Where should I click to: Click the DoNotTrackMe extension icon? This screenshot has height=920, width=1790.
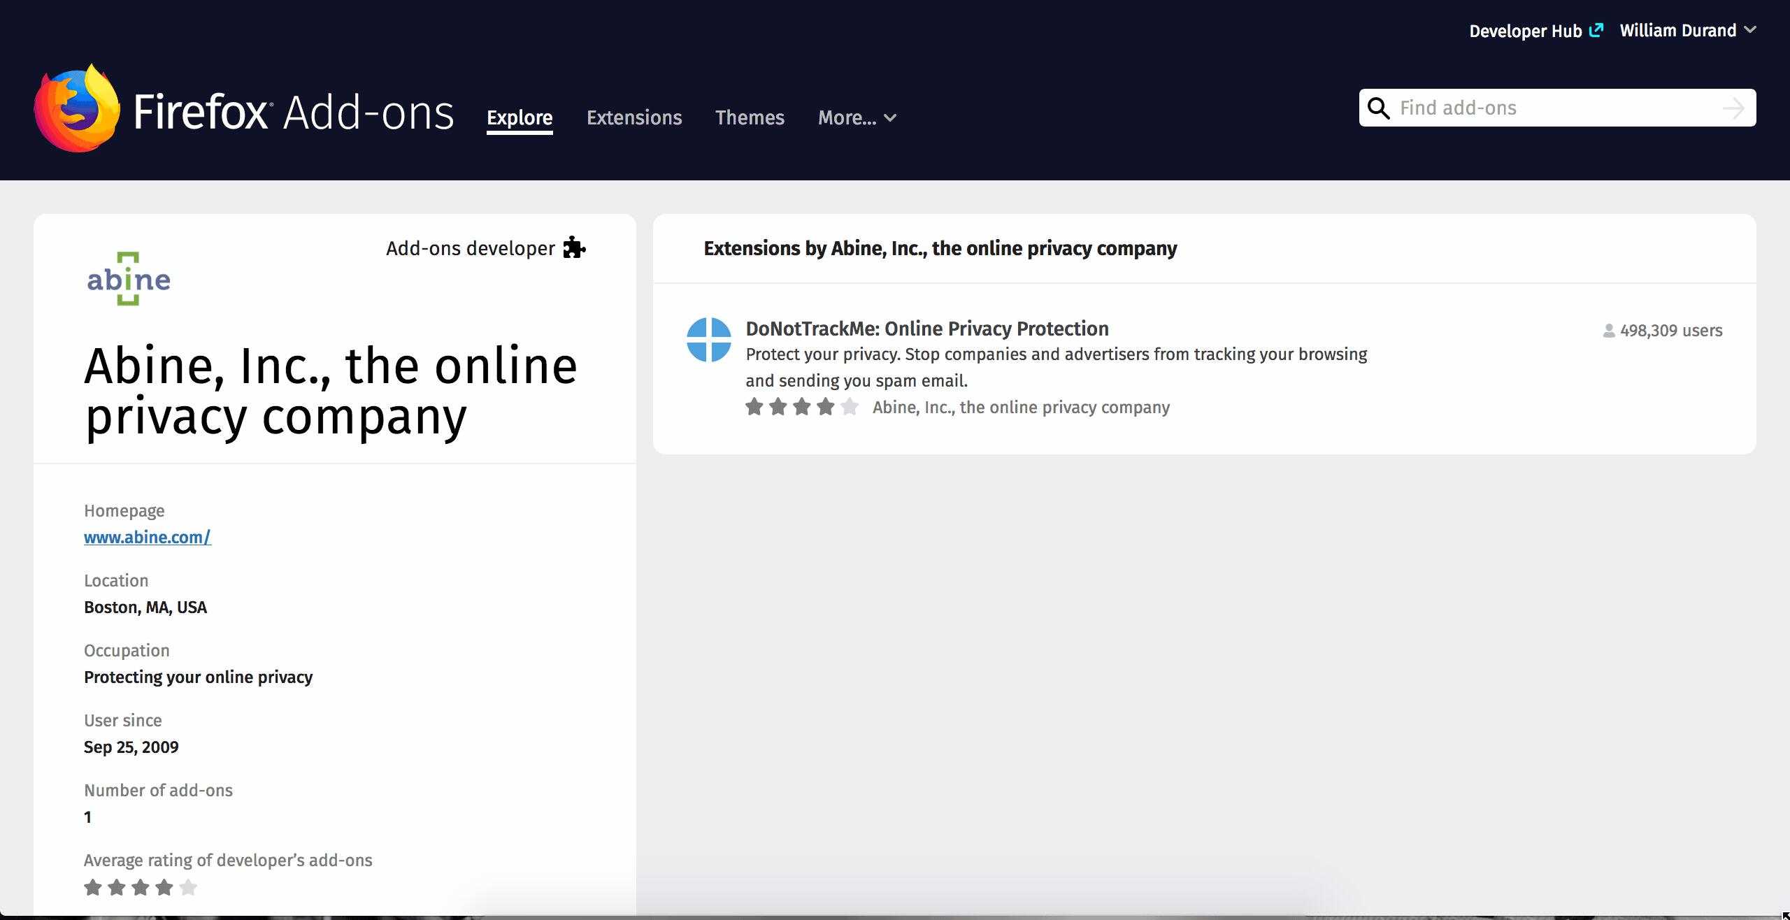(708, 340)
